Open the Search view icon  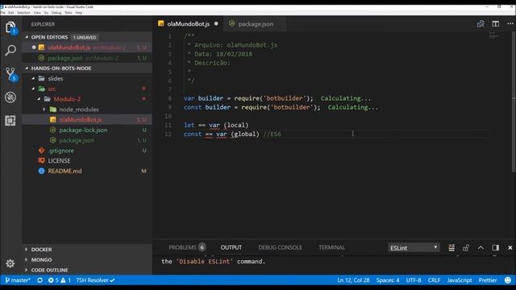coord(10,50)
